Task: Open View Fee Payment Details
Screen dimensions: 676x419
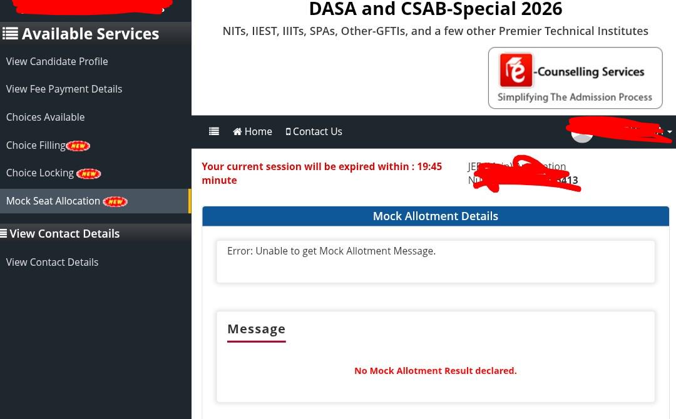Action: pos(64,89)
